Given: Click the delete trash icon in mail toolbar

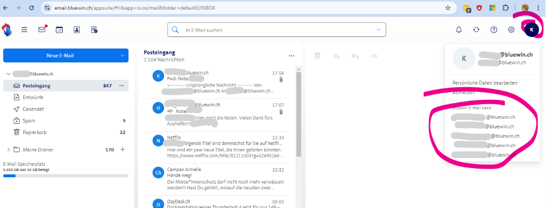Looking at the screenshot, I should pyautogui.click(x=317, y=56).
